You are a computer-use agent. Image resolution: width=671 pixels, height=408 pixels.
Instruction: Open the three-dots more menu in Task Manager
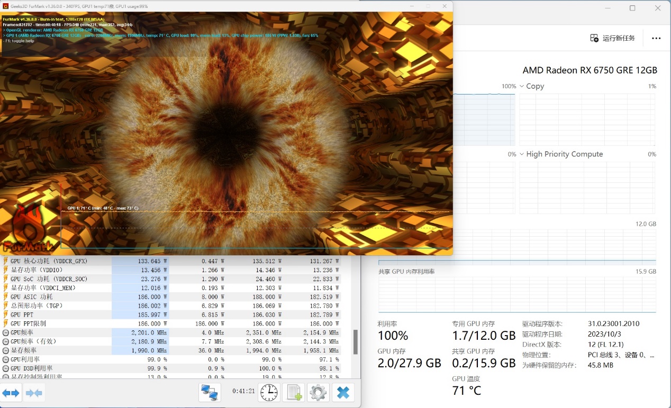click(x=656, y=38)
